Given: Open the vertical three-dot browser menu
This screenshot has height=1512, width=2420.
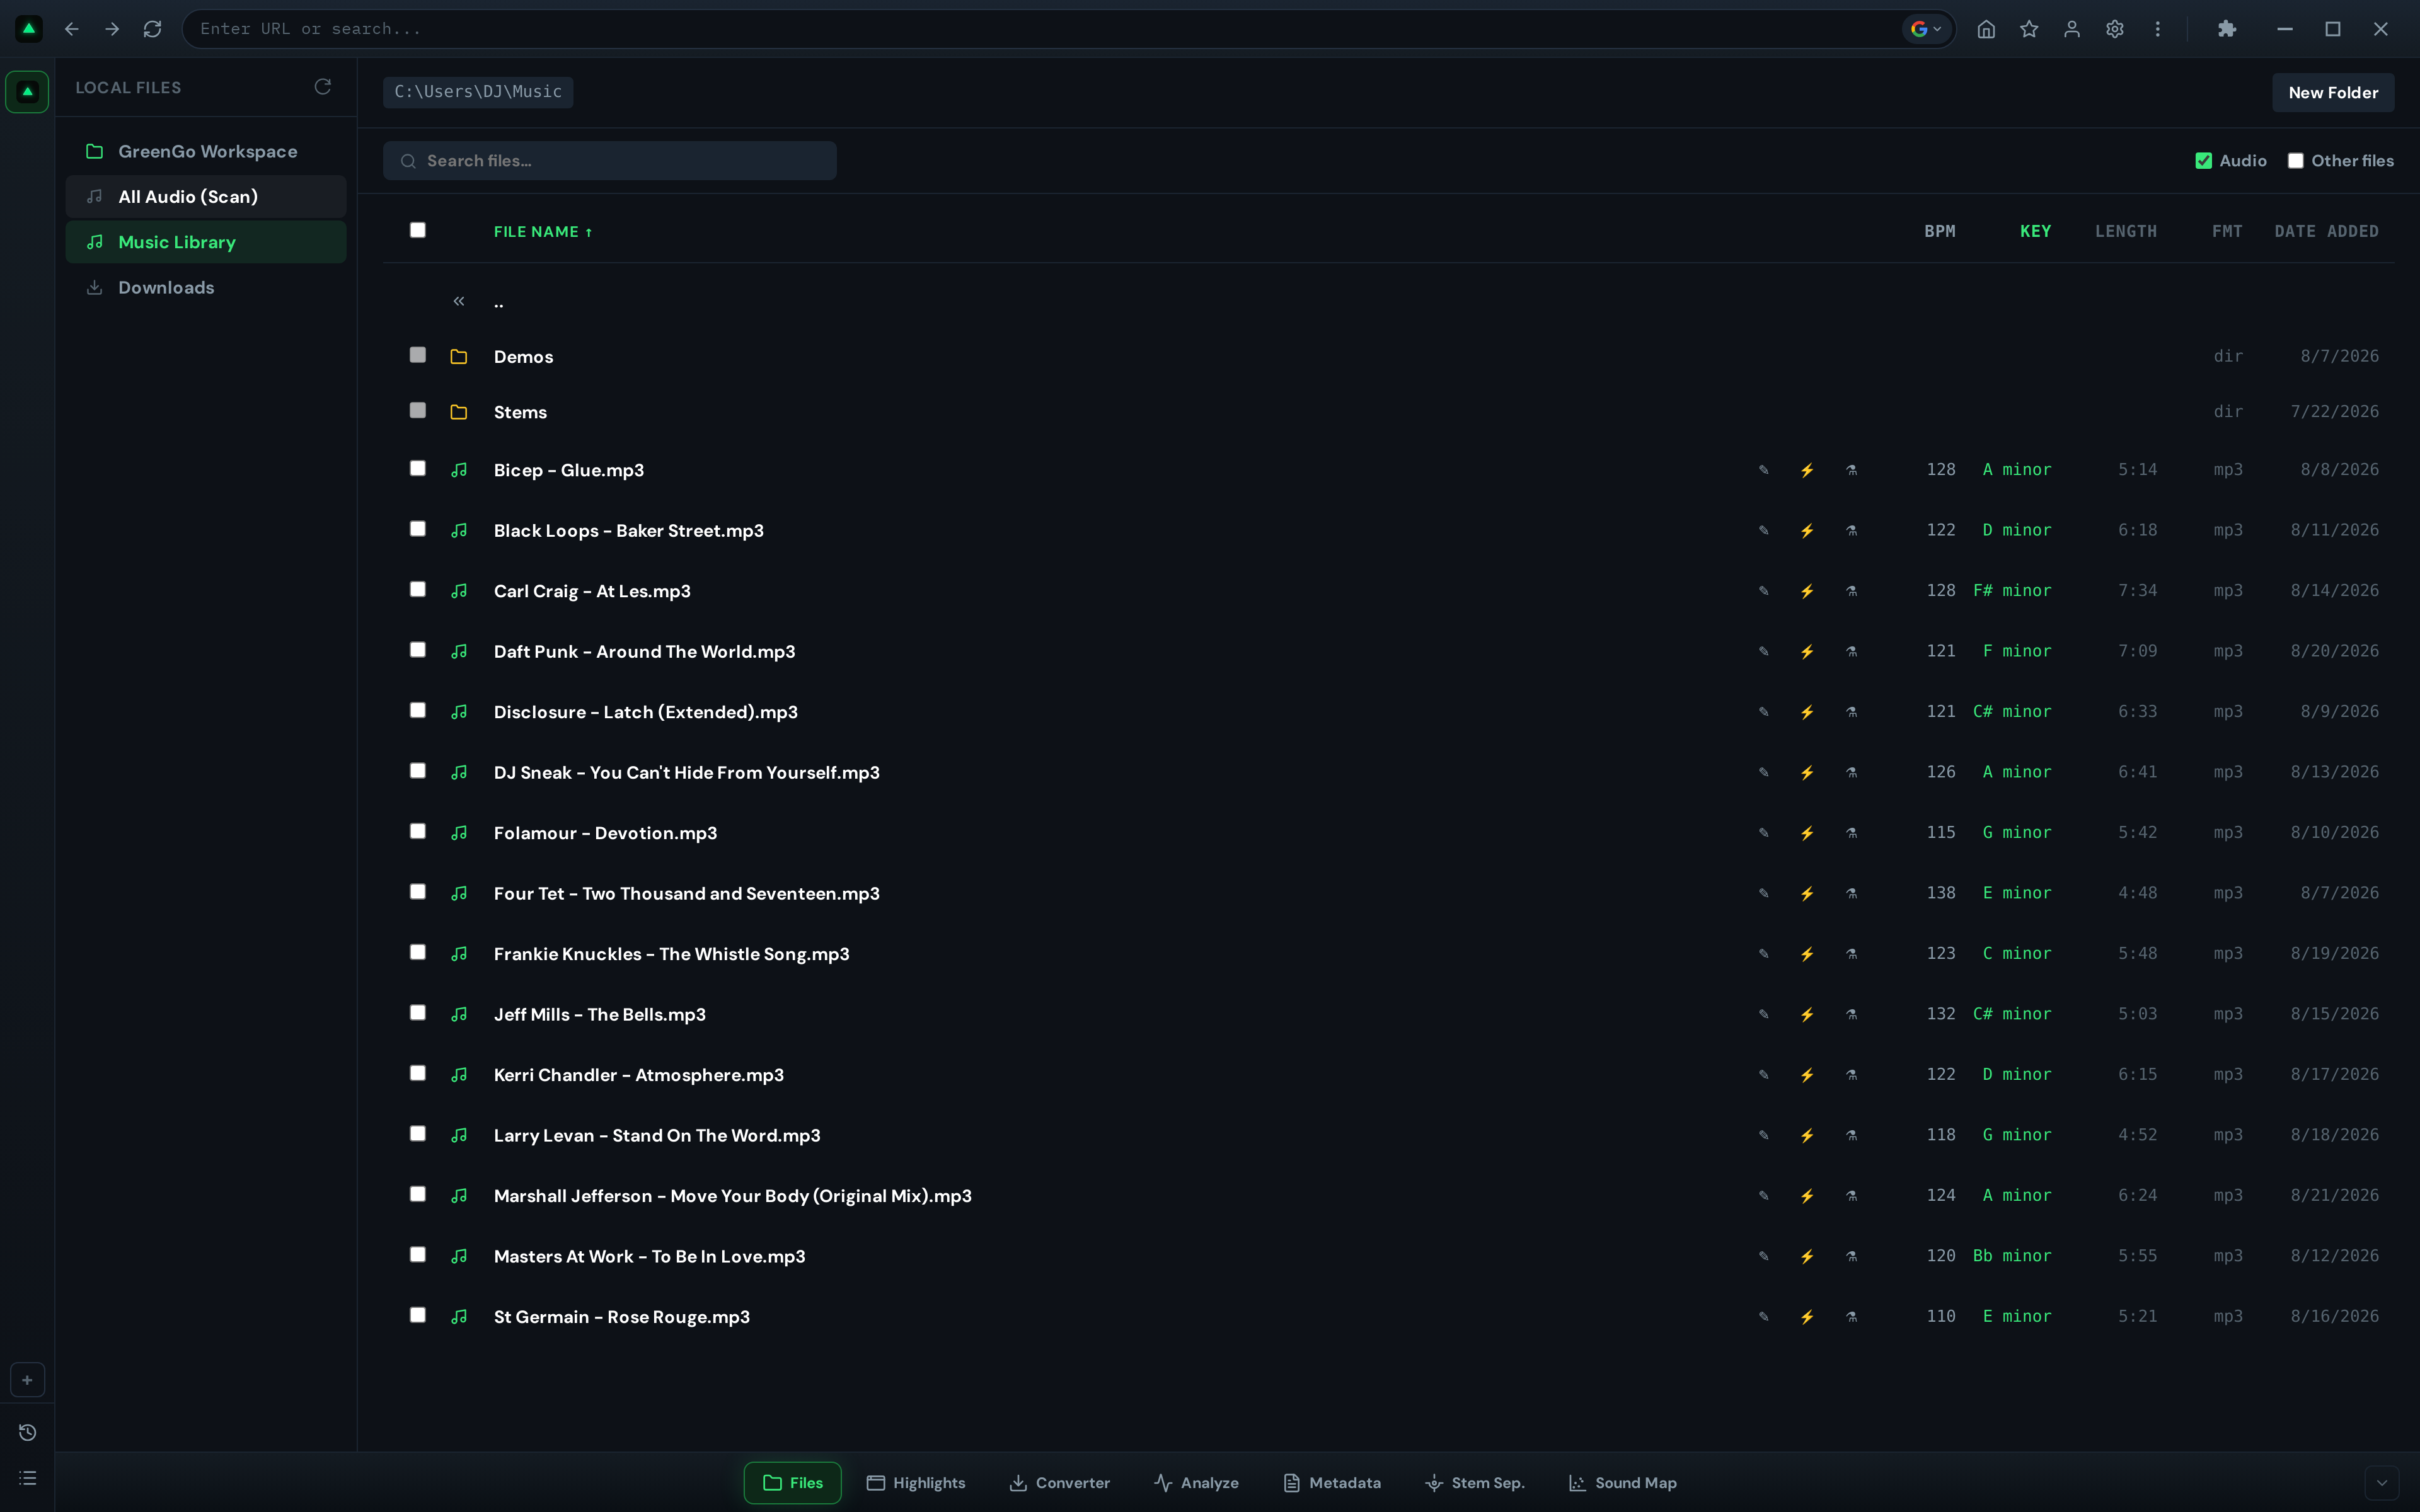Looking at the screenshot, I should [2158, 29].
